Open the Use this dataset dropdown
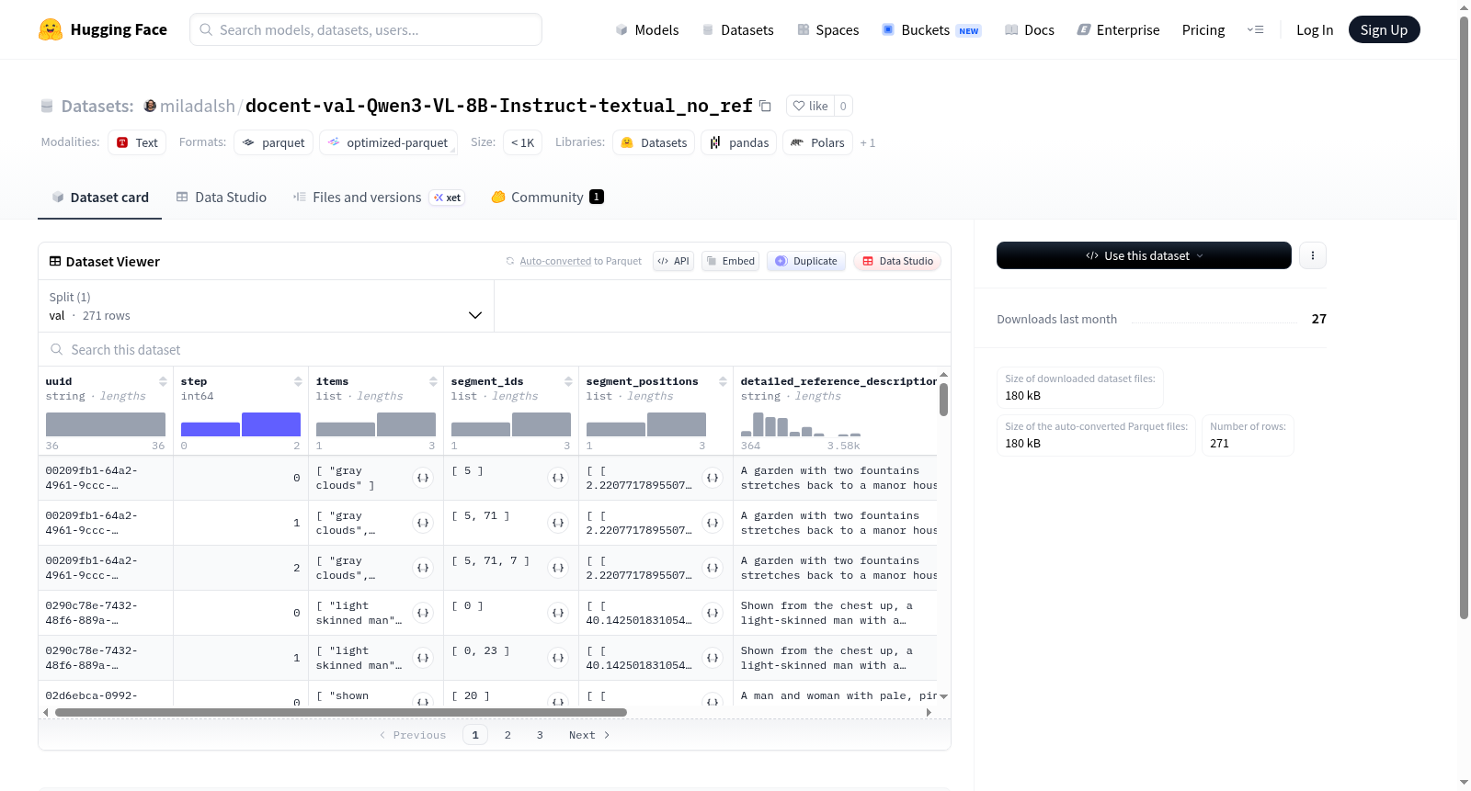Viewport: 1471px width, 791px height. point(1144,255)
